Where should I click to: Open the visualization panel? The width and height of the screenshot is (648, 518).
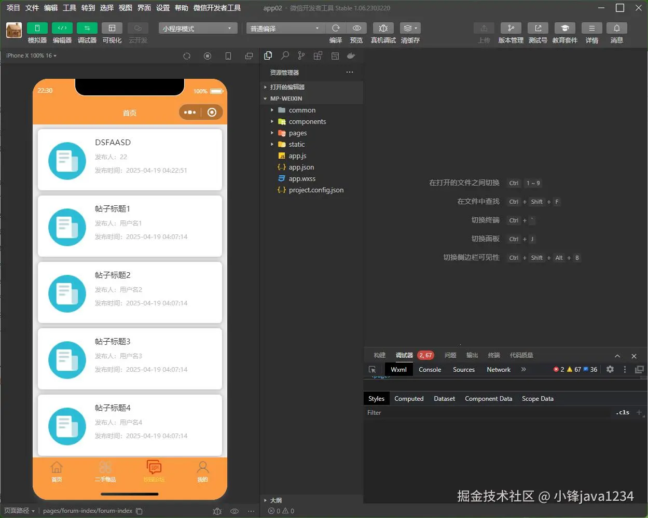(112, 28)
